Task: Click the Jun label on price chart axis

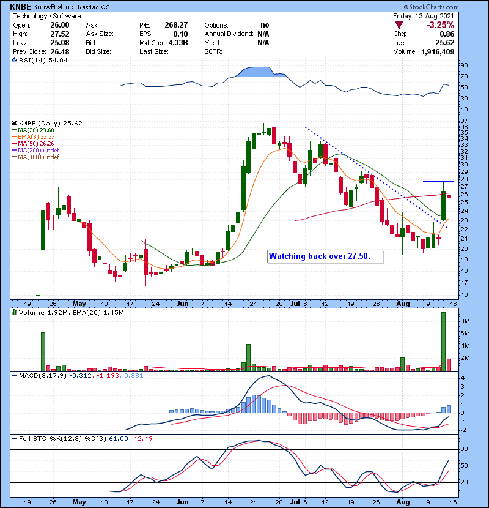Action: pos(183,304)
